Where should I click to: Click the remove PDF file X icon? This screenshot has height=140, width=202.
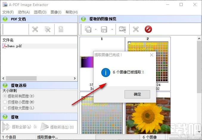coord(35,29)
